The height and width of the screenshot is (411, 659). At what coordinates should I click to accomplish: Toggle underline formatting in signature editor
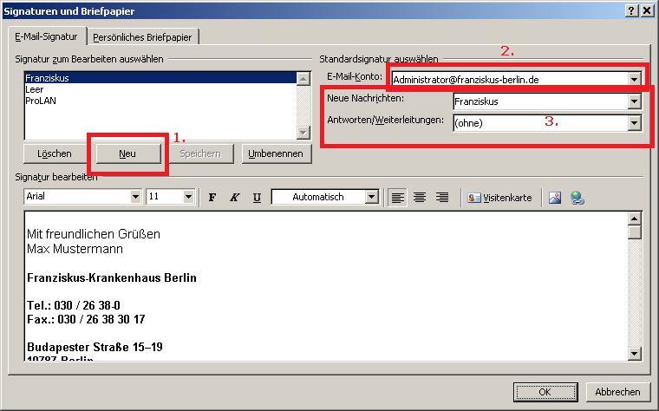[x=257, y=198]
